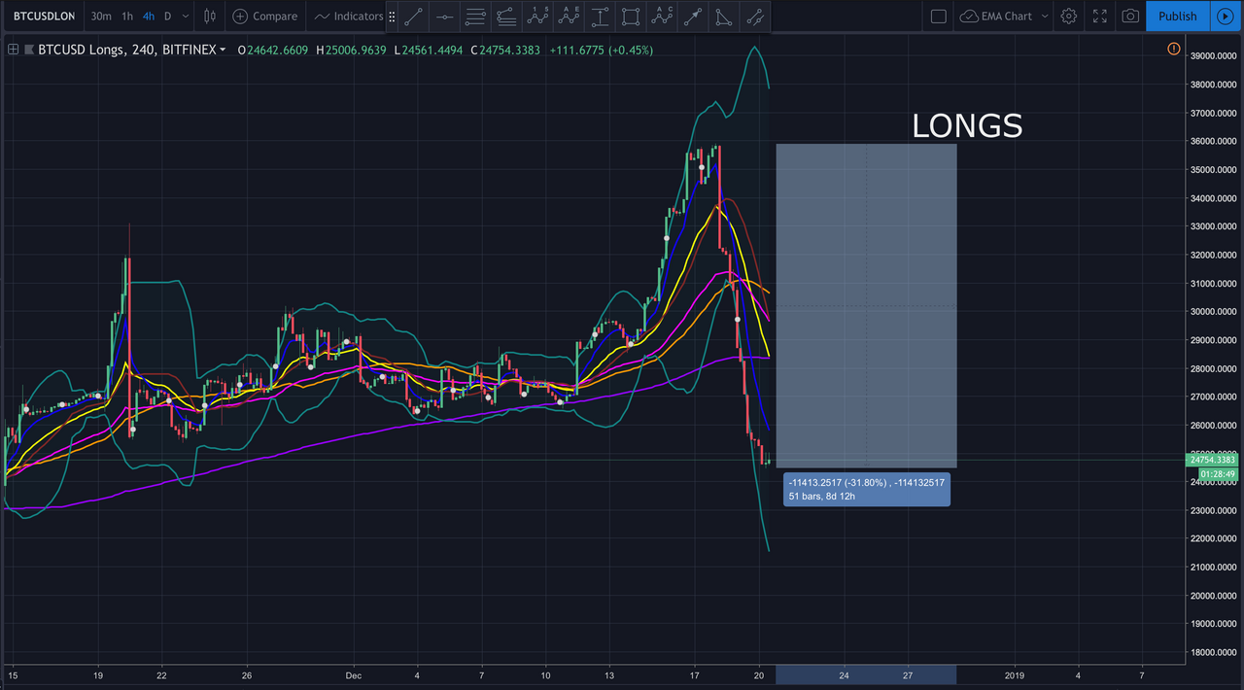Select the Fib Channel tool icon
This screenshot has height=690, width=1244.
click(506, 17)
